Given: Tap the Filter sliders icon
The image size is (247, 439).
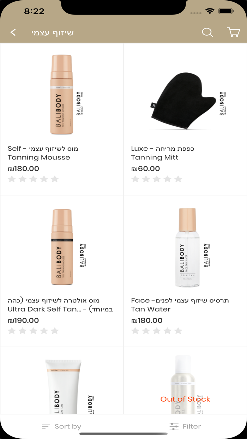Looking at the screenshot, I should click(174, 426).
